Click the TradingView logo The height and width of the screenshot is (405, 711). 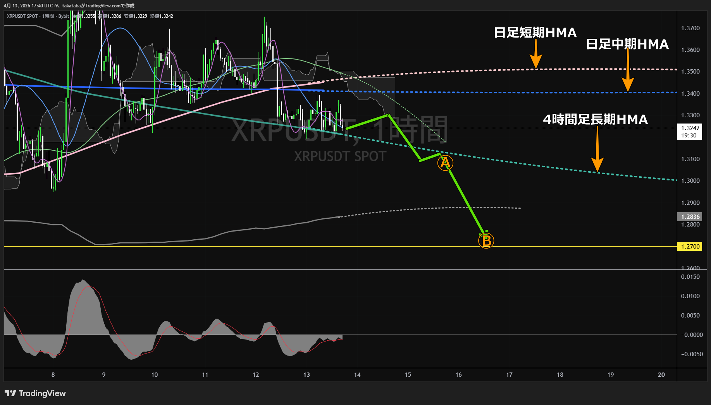point(35,393)
